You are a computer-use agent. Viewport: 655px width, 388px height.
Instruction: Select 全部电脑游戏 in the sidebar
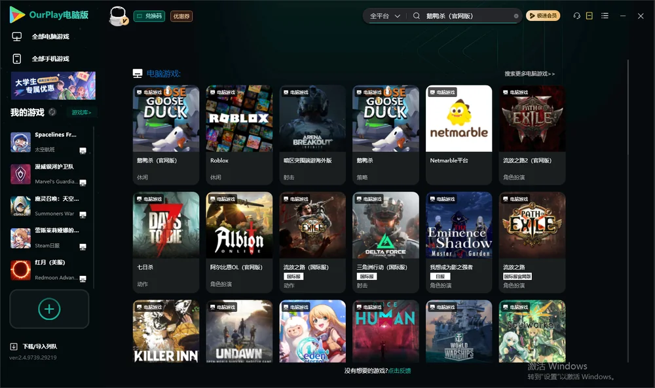coord(50,37)
